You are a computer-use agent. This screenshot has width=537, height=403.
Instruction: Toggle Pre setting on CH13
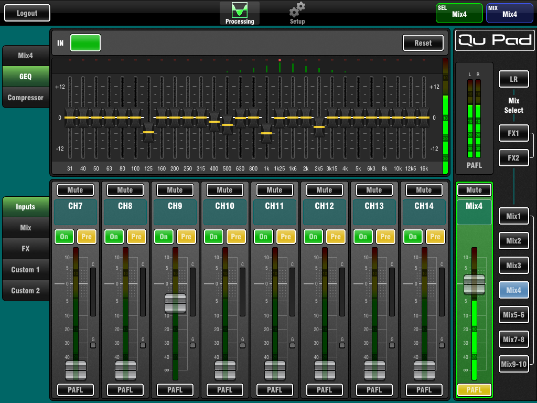tap(385, 237)
